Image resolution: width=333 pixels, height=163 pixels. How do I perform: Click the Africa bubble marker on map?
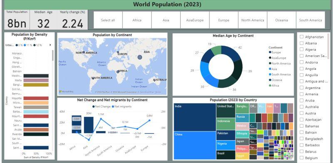click(118, 72)
